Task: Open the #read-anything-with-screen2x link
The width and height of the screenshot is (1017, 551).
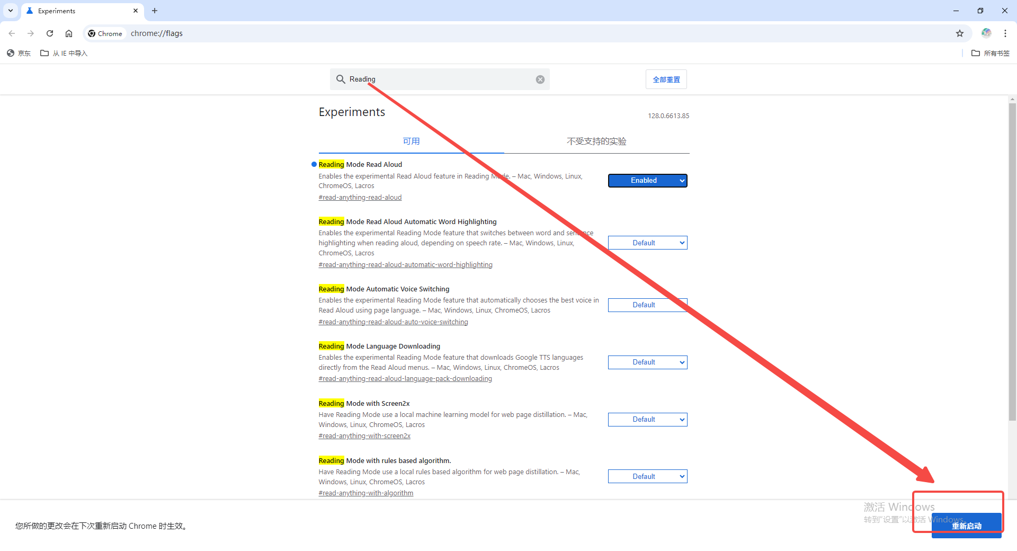Action: pyautogui.click(x=364, y=436)
